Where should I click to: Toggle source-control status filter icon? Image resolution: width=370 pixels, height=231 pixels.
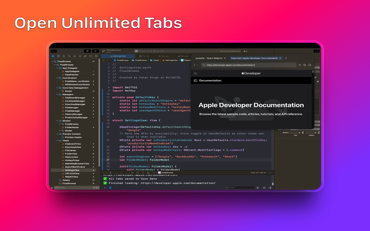[x=97, y=187]
